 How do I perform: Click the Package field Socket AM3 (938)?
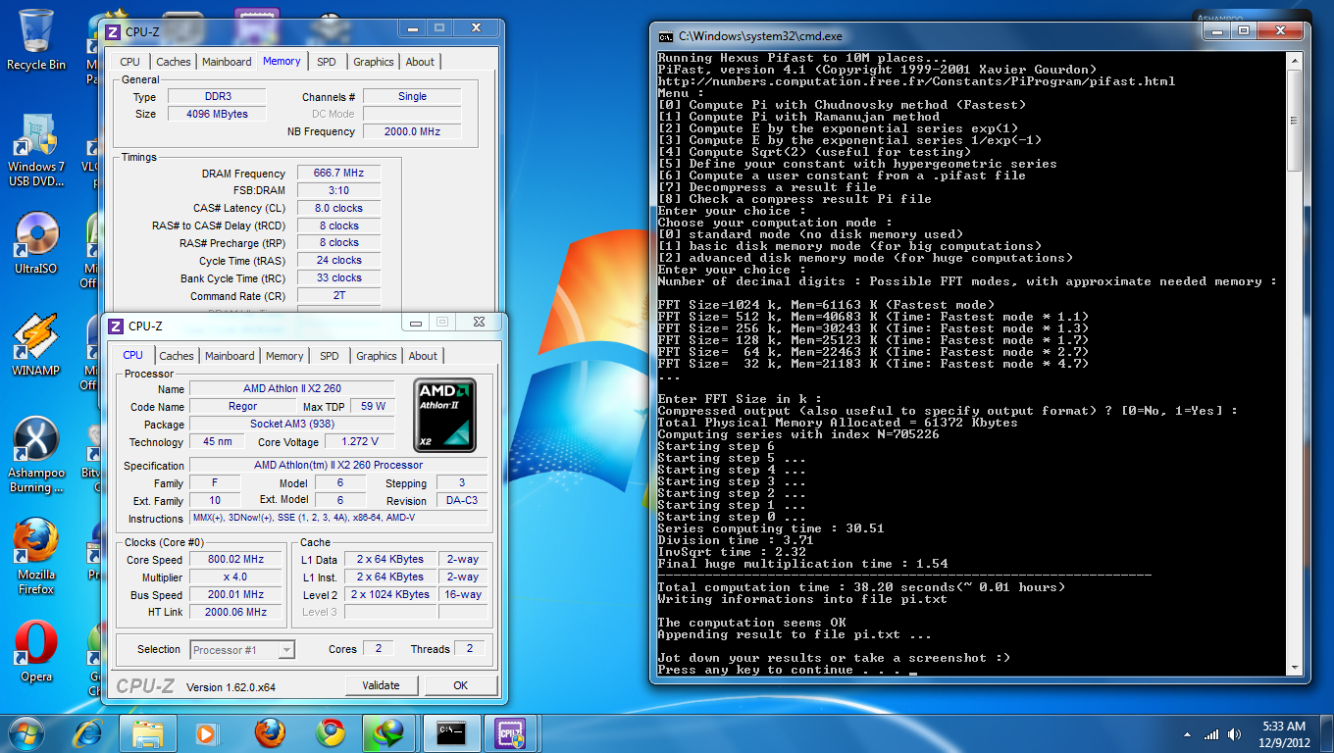(x=291, y=425)
